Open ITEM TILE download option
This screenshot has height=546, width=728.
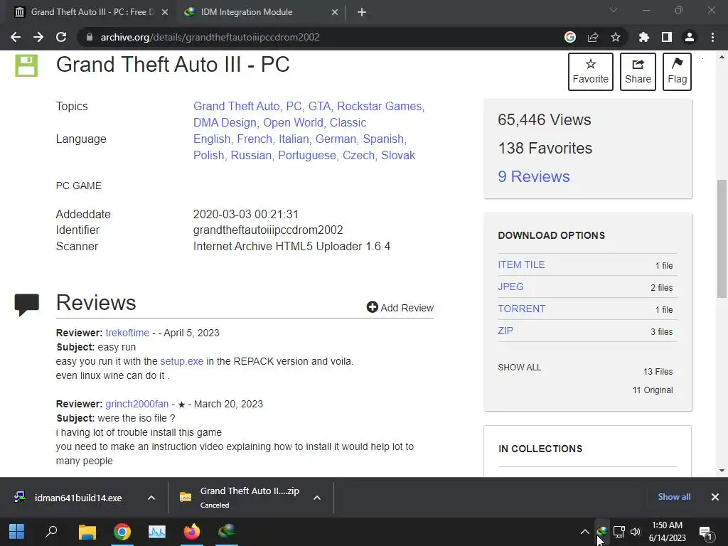521,264
